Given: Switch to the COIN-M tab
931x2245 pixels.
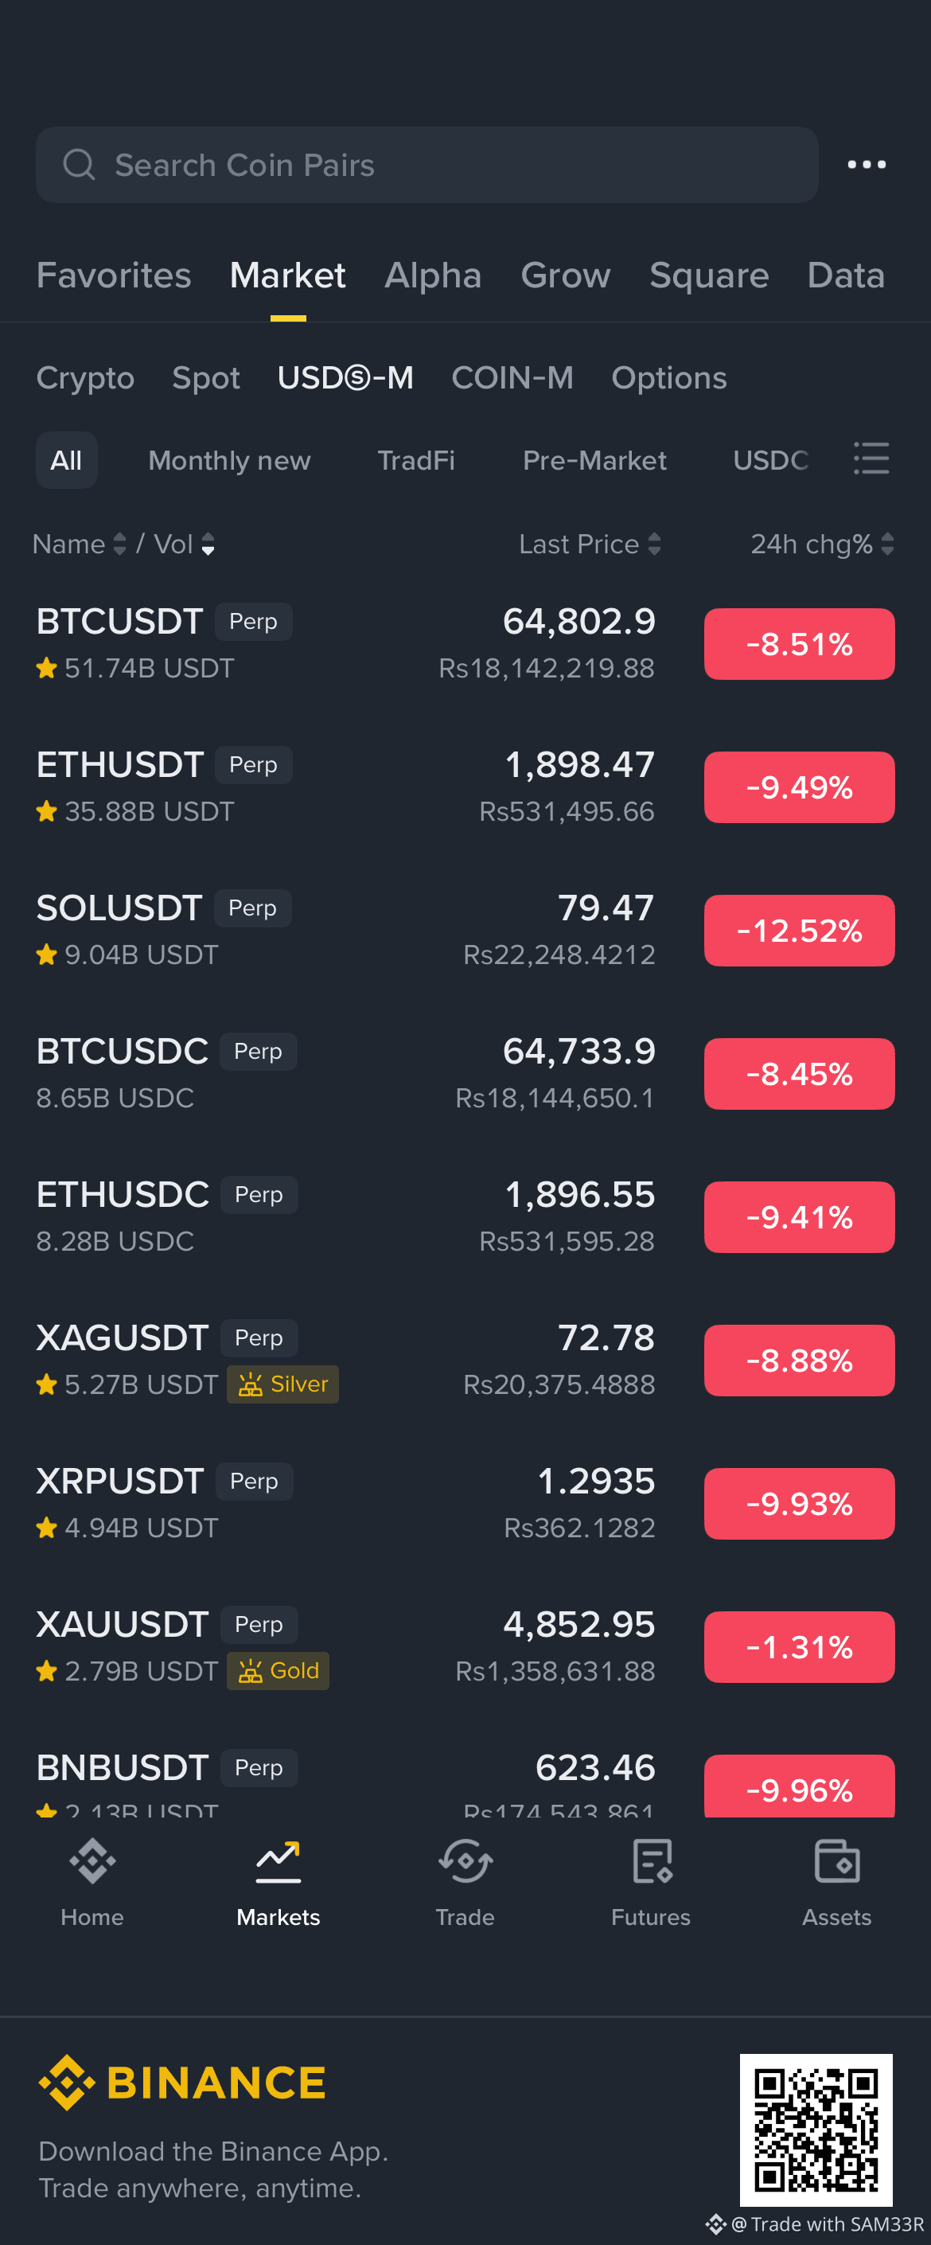Looking at the screenshot, I should [x=512, y=377].
